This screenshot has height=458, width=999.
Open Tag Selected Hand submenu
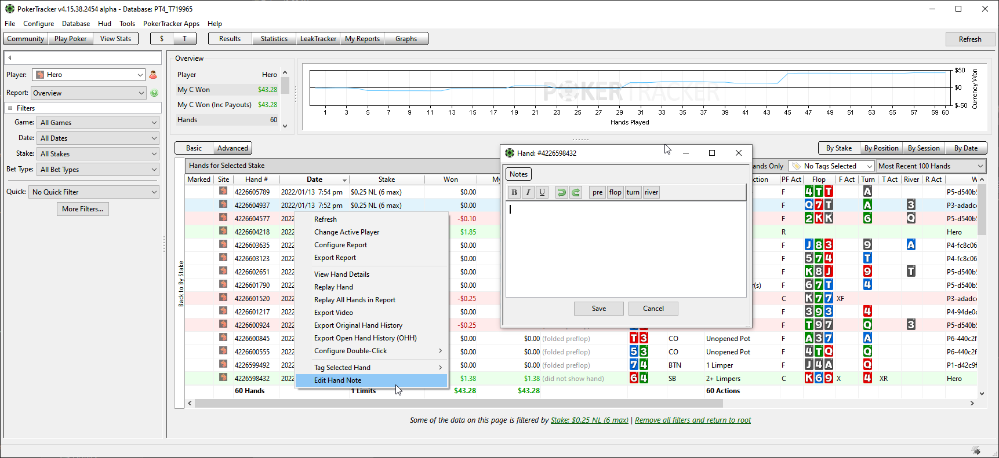point(371,368)
